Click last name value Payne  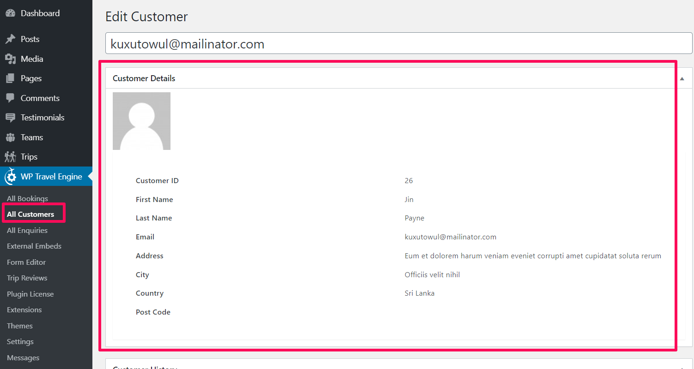click(x=414, y=218)
